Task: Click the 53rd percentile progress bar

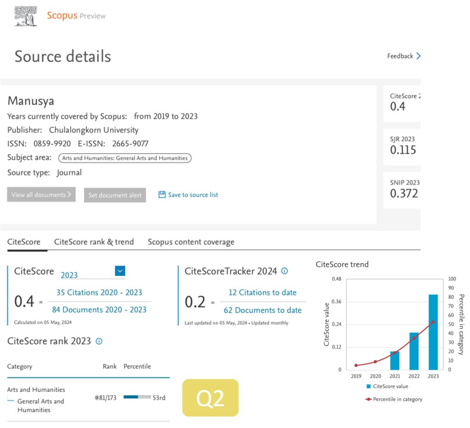Action: [137, 397]
